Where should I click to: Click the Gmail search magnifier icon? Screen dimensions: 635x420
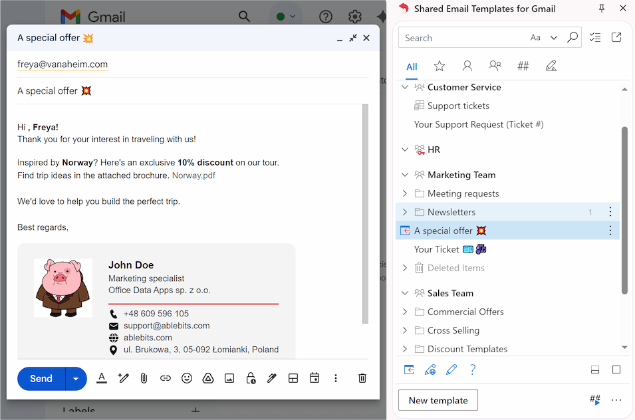[x=244, y=16]
